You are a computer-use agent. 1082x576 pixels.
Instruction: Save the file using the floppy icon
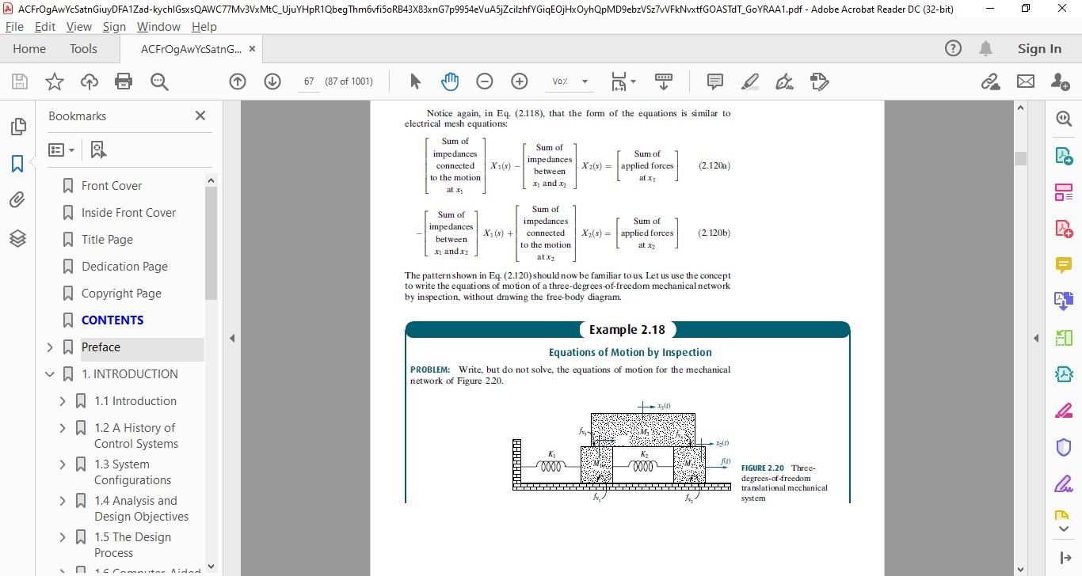(x=20, y=81)
